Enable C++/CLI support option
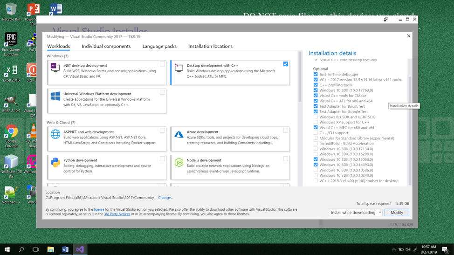This screenshot has height=255, width=454. point(316,132)
